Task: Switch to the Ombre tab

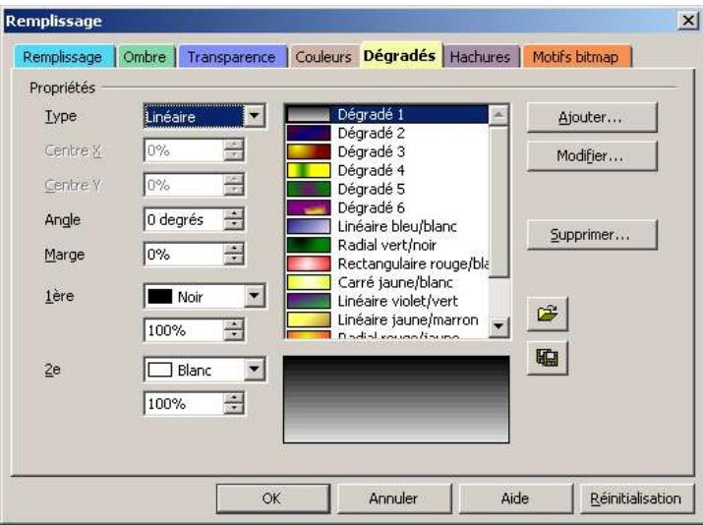Action: pos(145,57)
